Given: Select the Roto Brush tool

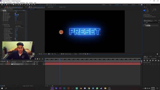Looking at the screenshot, I should click(32, 5).
